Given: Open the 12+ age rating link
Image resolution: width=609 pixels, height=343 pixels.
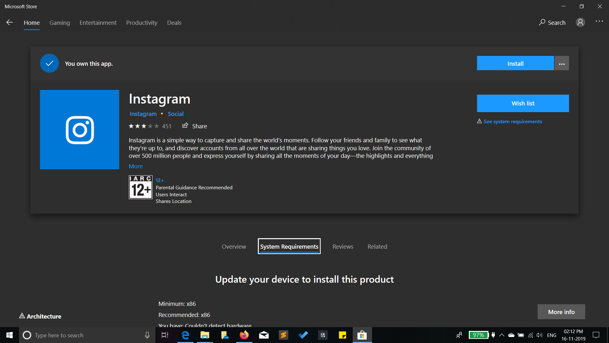Looking at the screenshot, I should click(160, 180).
